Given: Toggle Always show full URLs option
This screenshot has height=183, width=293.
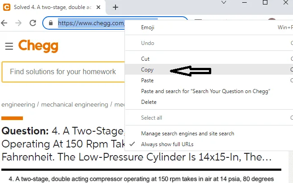Looking at the screenshot, I should tap(209, 144).
